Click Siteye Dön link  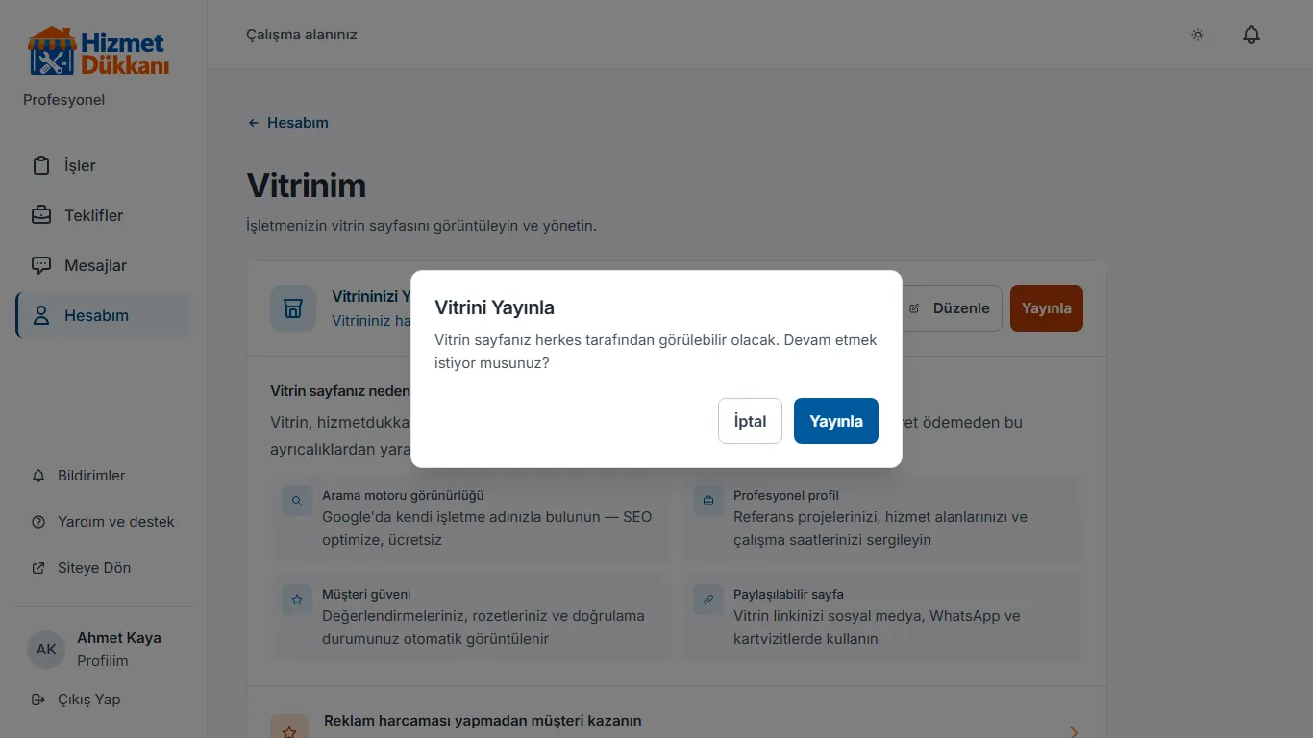pos(103,568)
